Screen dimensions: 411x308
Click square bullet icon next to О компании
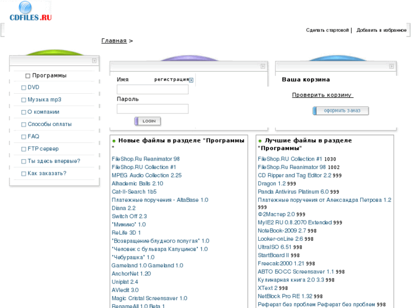pyautogui.click(x=24, y=112)
